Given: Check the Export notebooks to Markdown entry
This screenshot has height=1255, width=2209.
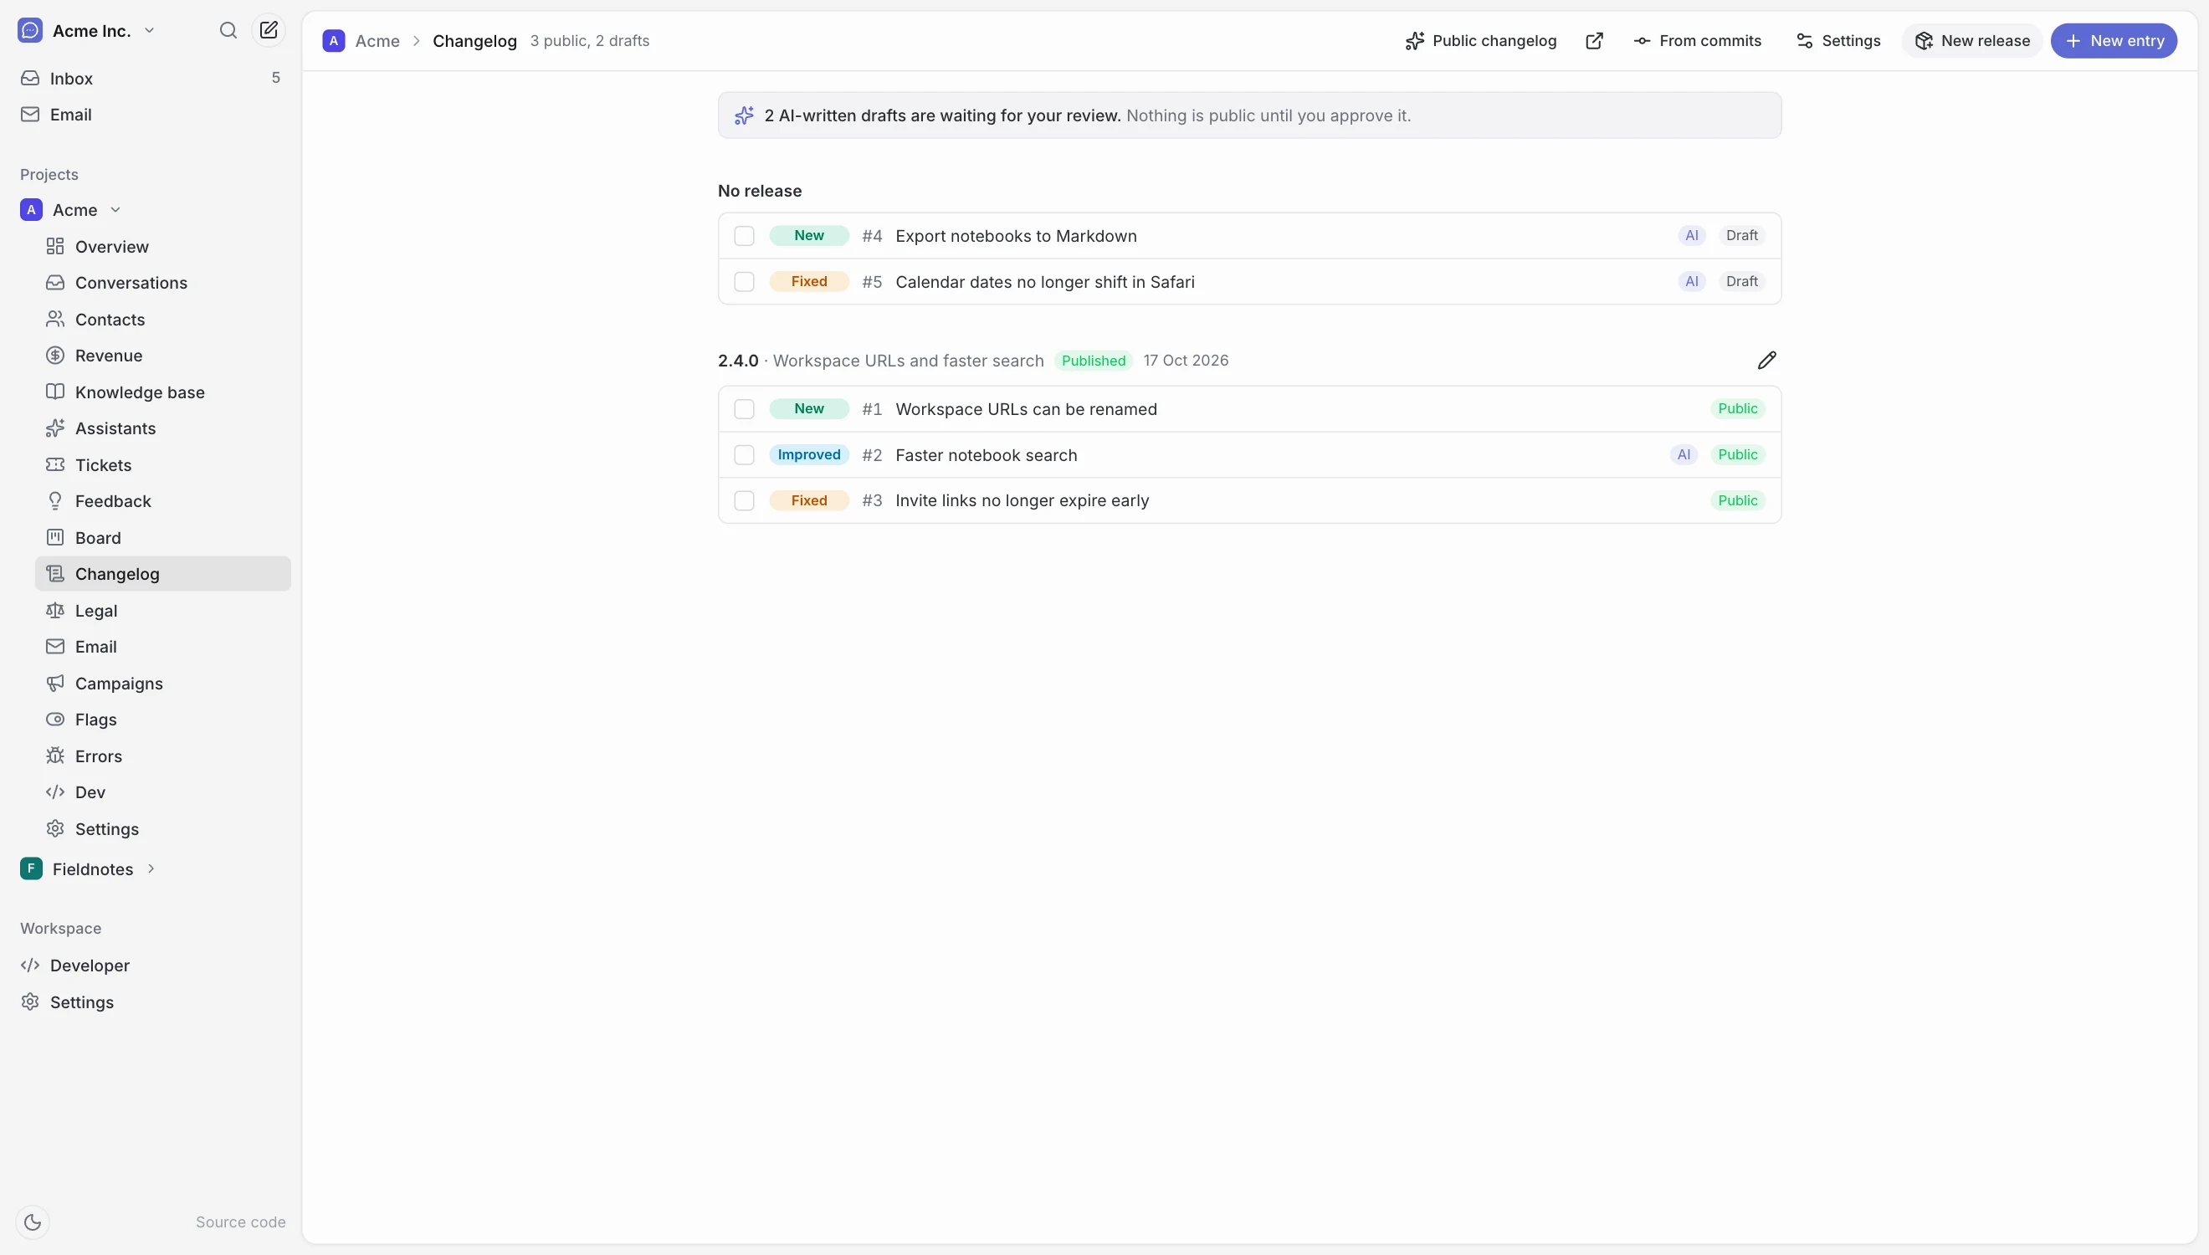Looking at the screenshot, I should (744, 236).
